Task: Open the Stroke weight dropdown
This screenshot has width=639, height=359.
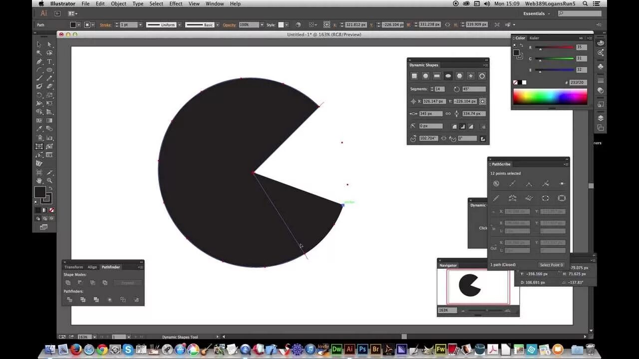Action: pos(140,24)
